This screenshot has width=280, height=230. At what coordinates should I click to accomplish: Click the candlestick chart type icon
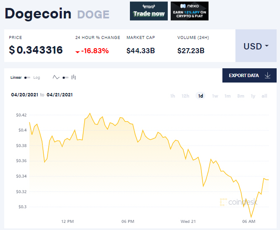74,77
